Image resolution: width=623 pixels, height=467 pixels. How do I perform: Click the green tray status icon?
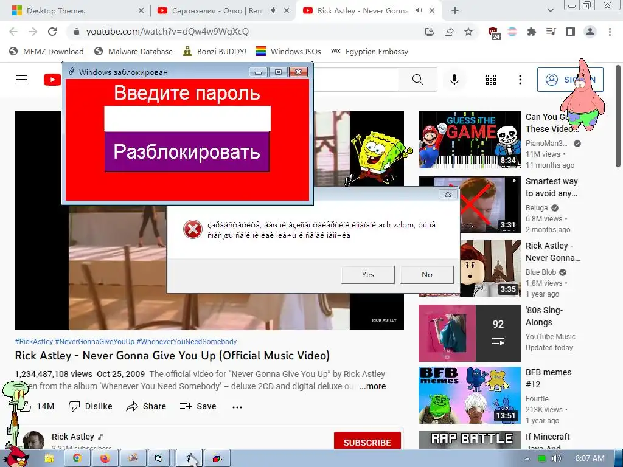point(541,458)
